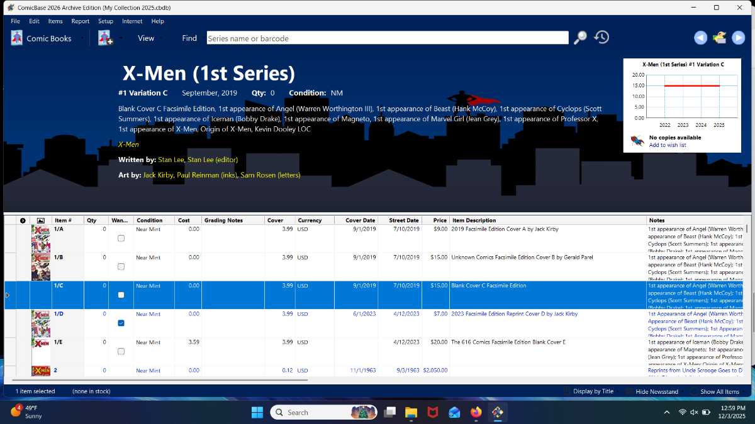
Task: Click the magnifying glass search icon
Action: [580, 38]
